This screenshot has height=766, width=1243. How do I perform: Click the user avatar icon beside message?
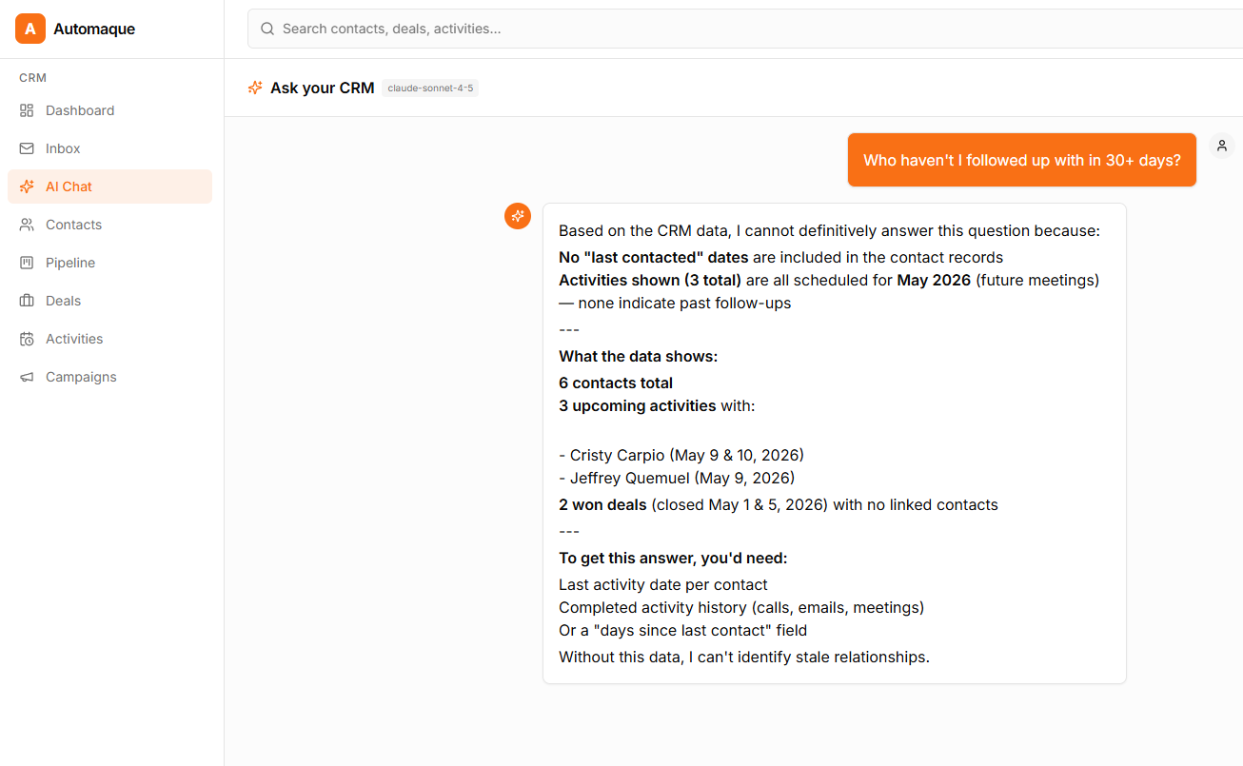1222,146
